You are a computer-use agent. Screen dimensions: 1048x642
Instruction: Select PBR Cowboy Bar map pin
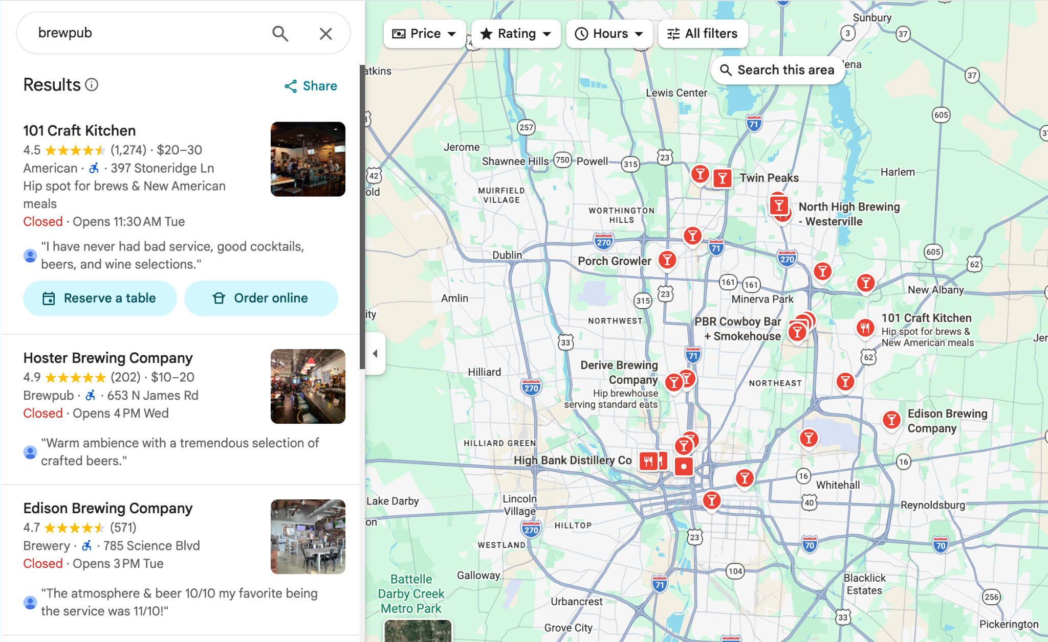tap(797, 332)
